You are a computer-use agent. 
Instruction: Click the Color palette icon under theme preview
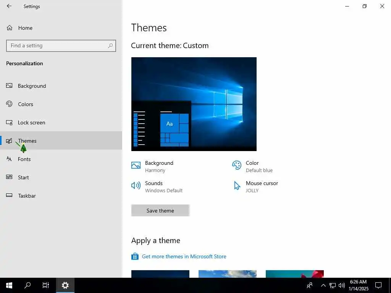237,165
